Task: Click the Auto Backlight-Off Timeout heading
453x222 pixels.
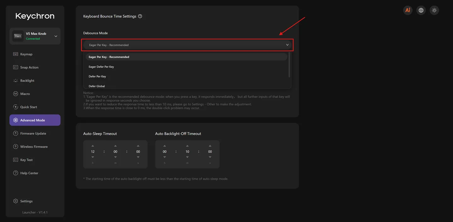Action: [178, 134]
